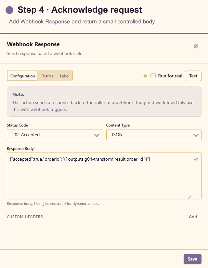Click the Test button
This screenshot has height=268, width=208.
click(x=193, y=76)
